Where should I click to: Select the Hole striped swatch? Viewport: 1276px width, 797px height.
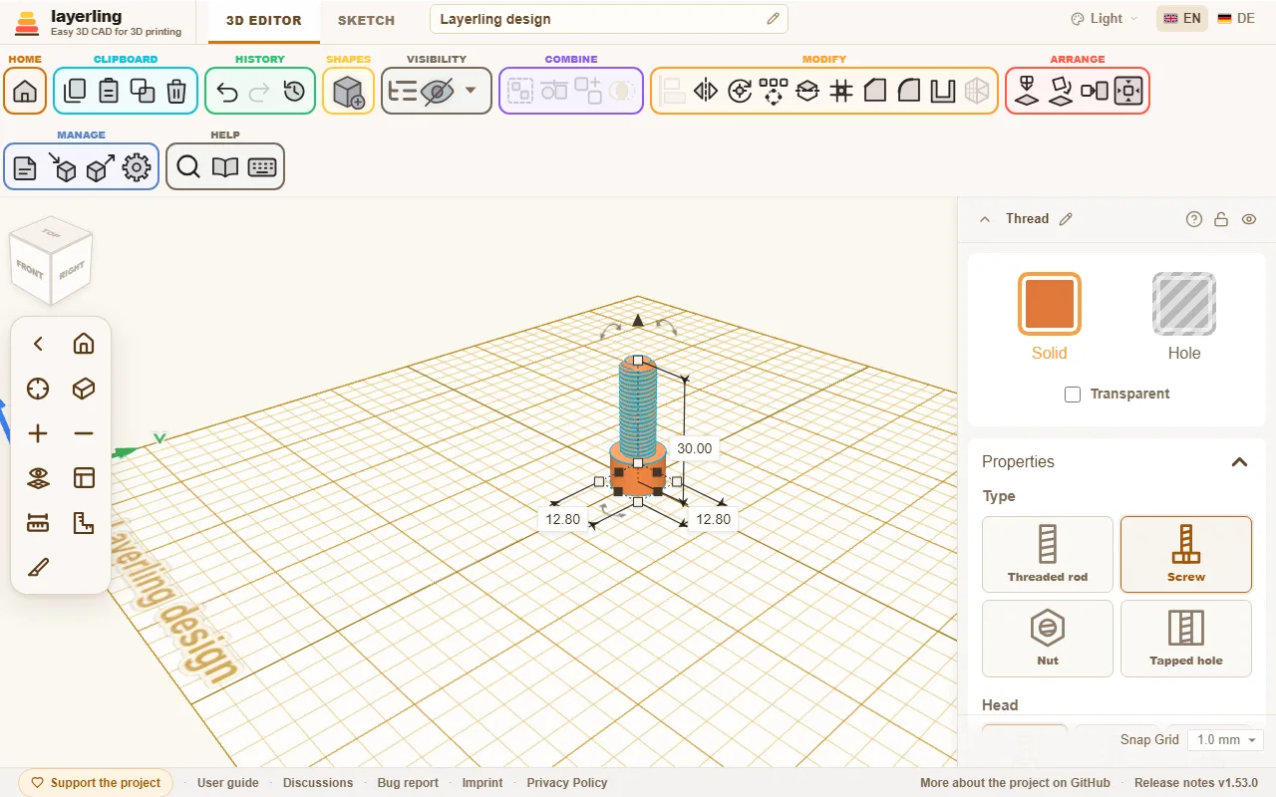coord(1183,303)
